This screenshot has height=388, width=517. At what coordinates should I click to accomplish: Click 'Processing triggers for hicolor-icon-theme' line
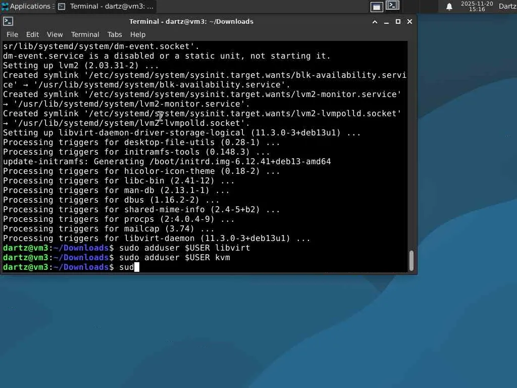141,171
